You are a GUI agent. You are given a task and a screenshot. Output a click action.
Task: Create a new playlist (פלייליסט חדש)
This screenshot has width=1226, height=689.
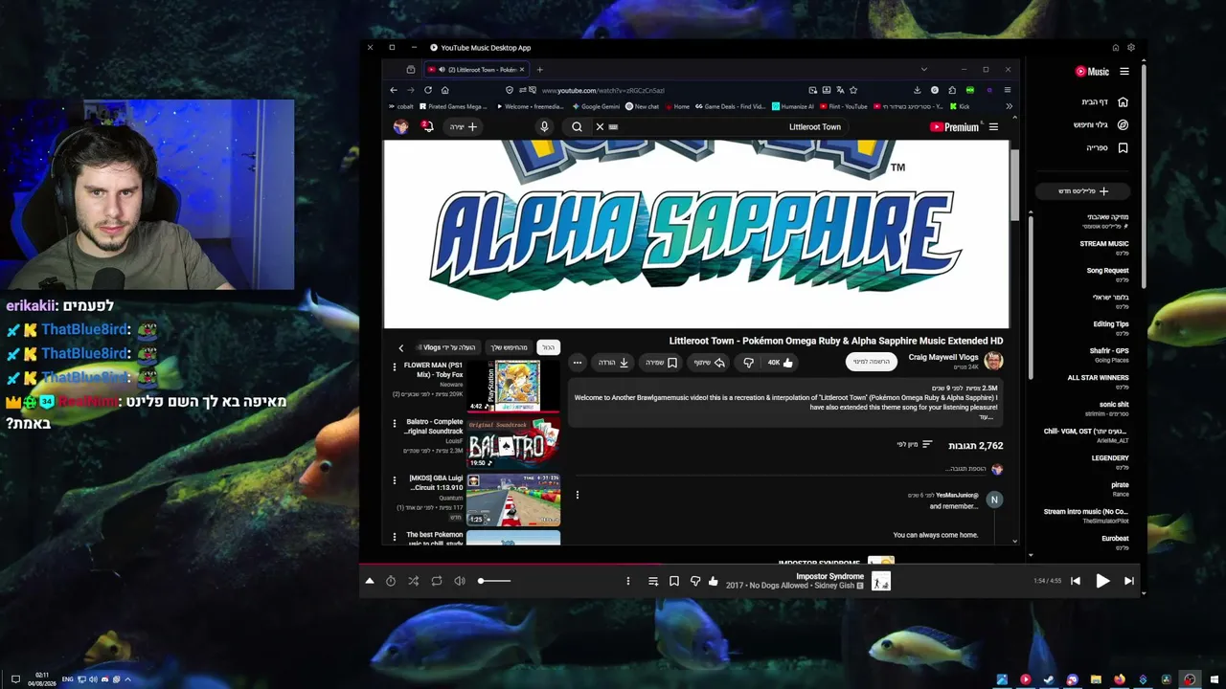[x=1082, y=191]
